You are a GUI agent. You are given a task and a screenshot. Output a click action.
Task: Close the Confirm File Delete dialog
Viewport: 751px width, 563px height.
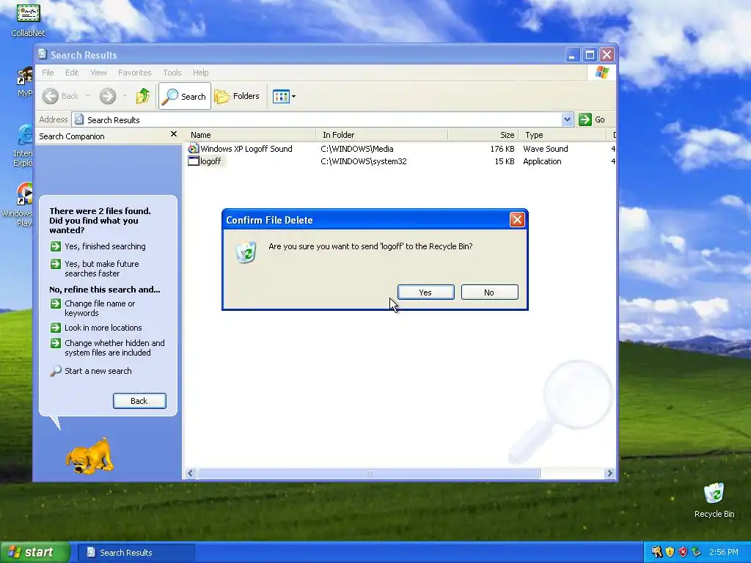517,220
